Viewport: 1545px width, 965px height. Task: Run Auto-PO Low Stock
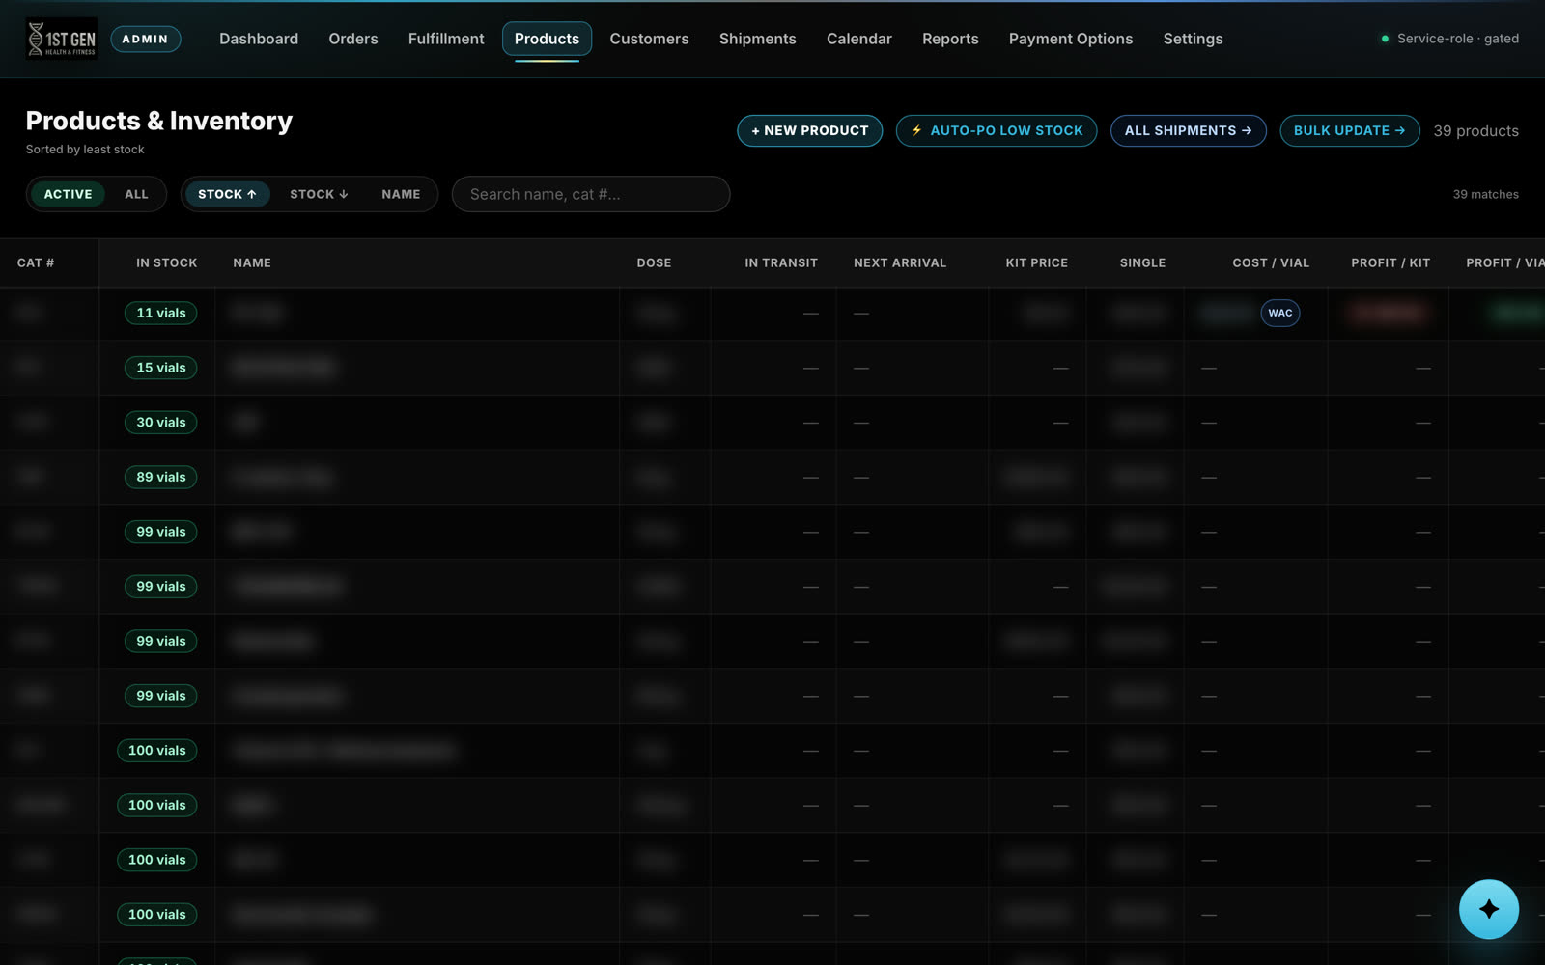(997, 130)
